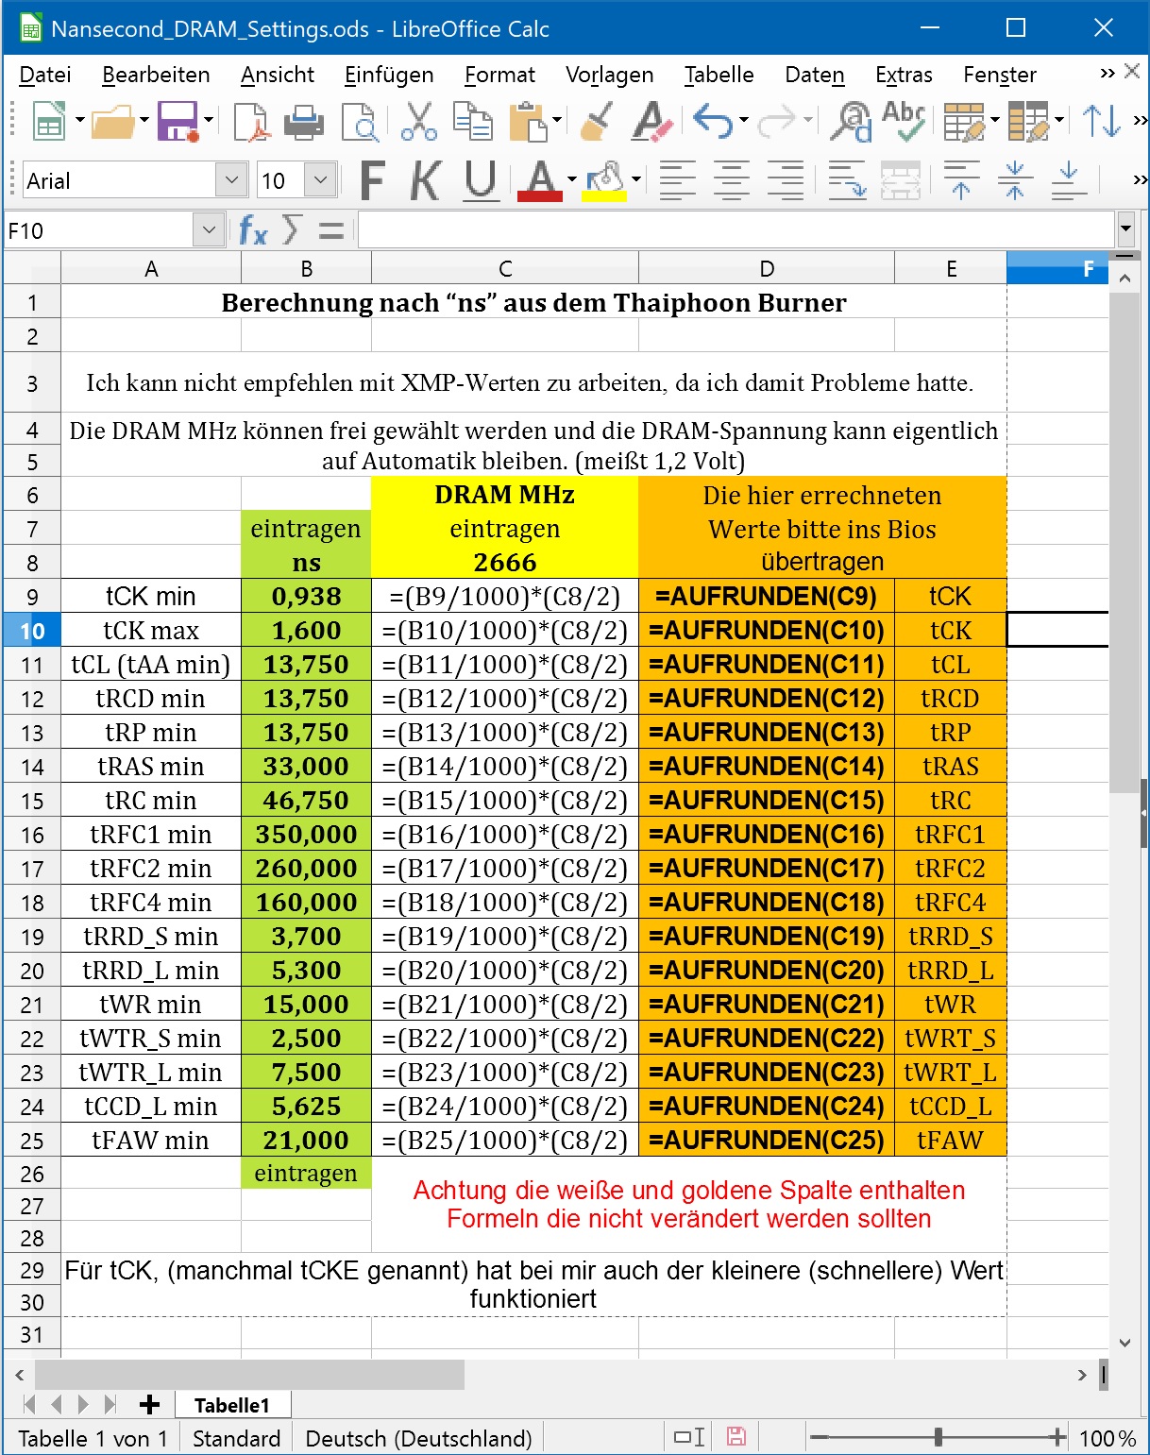Run the spelling check
This screenshot has width=1150, height=1455.
904,121
